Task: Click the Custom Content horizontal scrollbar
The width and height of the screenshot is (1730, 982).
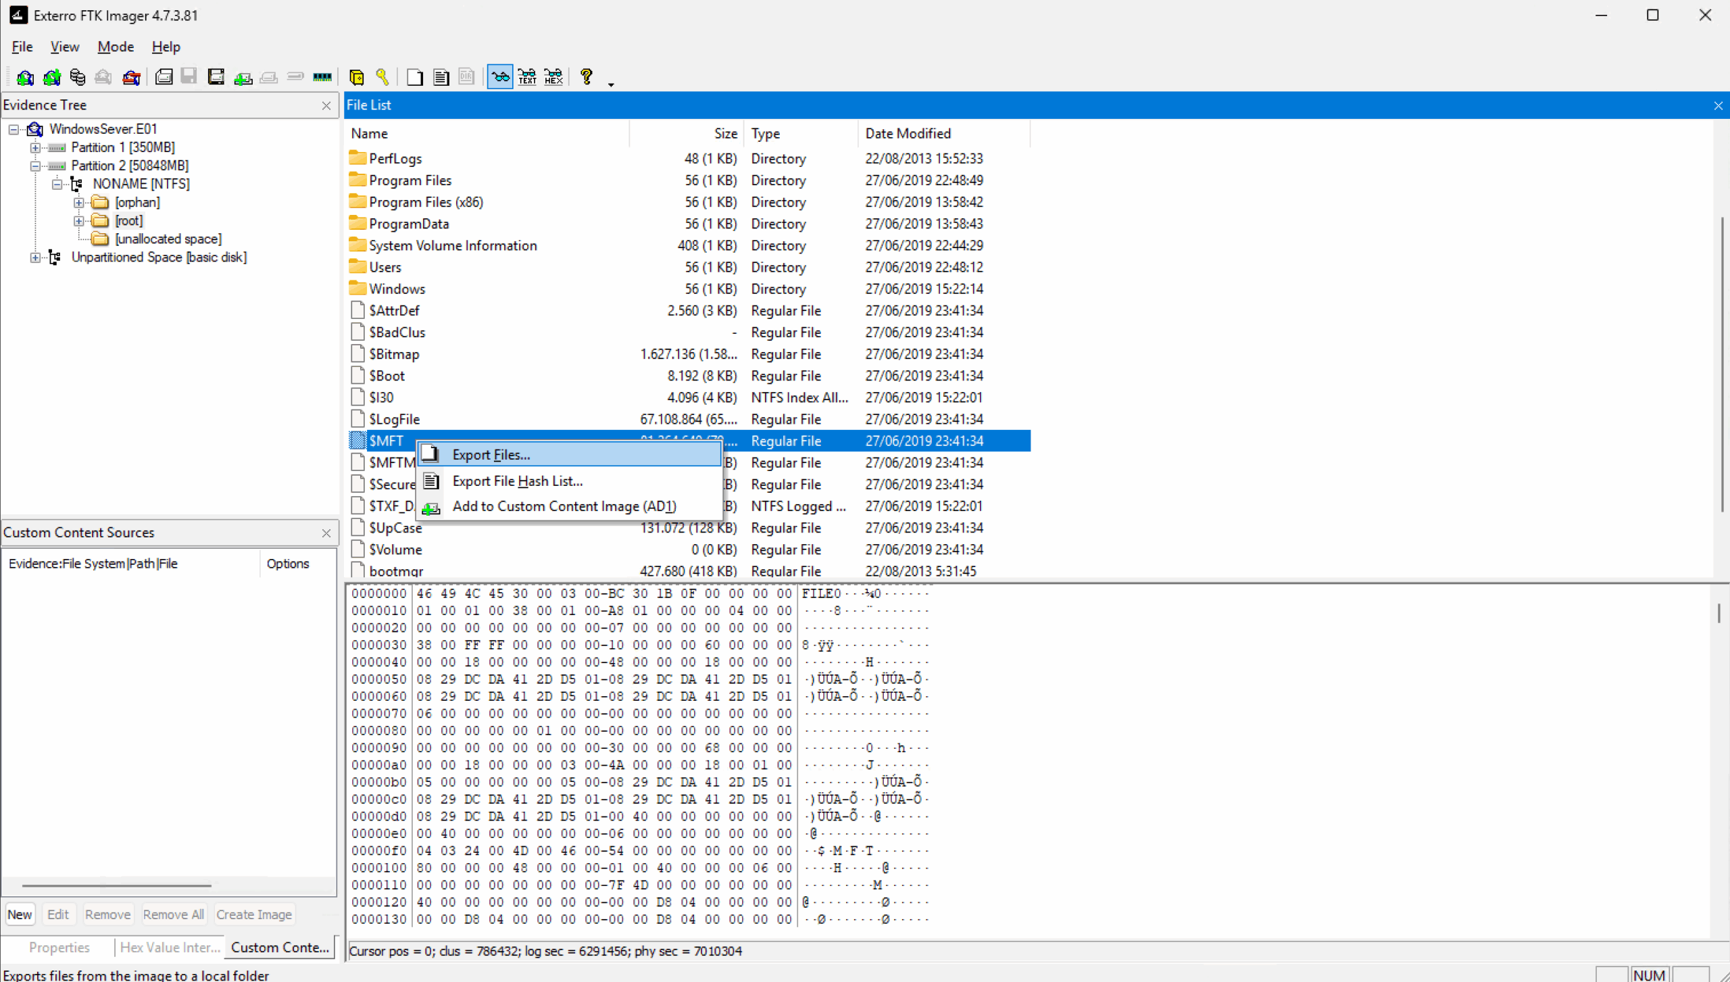Action: (x=116, y=885)
